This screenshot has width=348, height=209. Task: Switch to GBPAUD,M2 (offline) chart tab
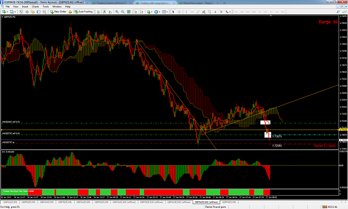tap(179, 202)
